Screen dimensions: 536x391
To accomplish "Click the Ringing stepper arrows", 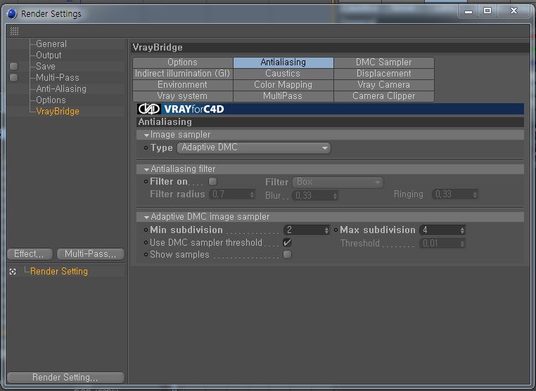I will (475, 194).
